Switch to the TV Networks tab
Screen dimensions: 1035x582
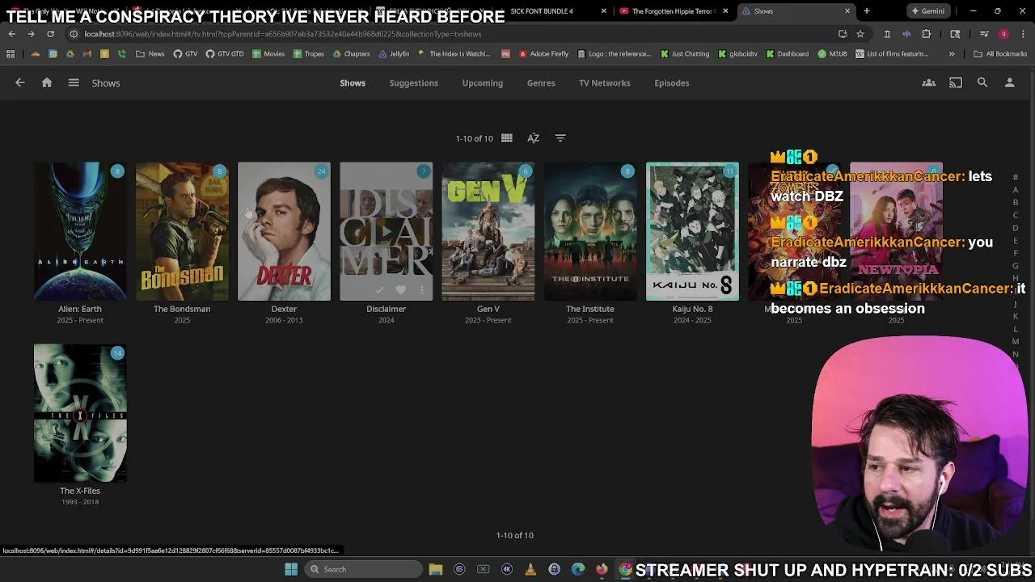(604, 82)
